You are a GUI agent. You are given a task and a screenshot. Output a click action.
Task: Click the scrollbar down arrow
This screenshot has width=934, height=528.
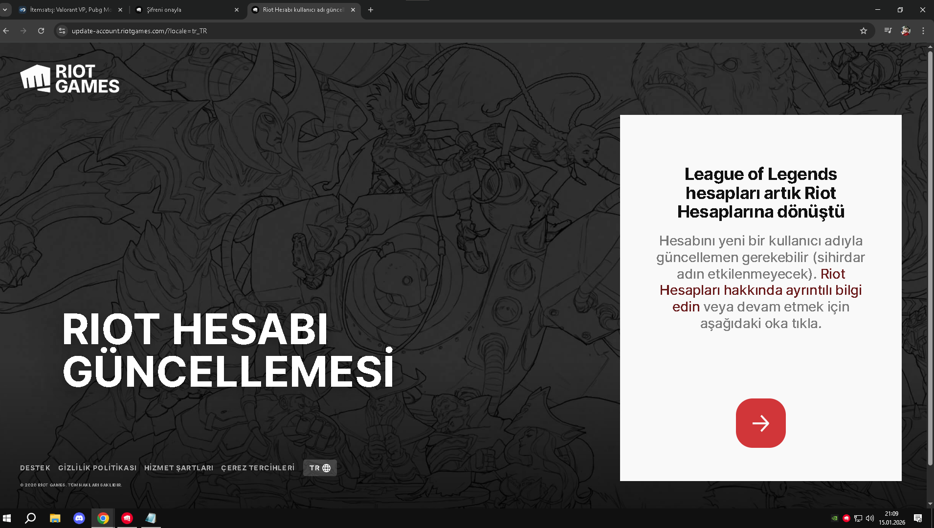[930, 504]
